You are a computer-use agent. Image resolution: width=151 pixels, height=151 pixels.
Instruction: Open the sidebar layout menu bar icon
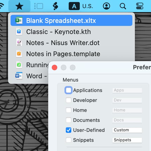pos(39,6)
